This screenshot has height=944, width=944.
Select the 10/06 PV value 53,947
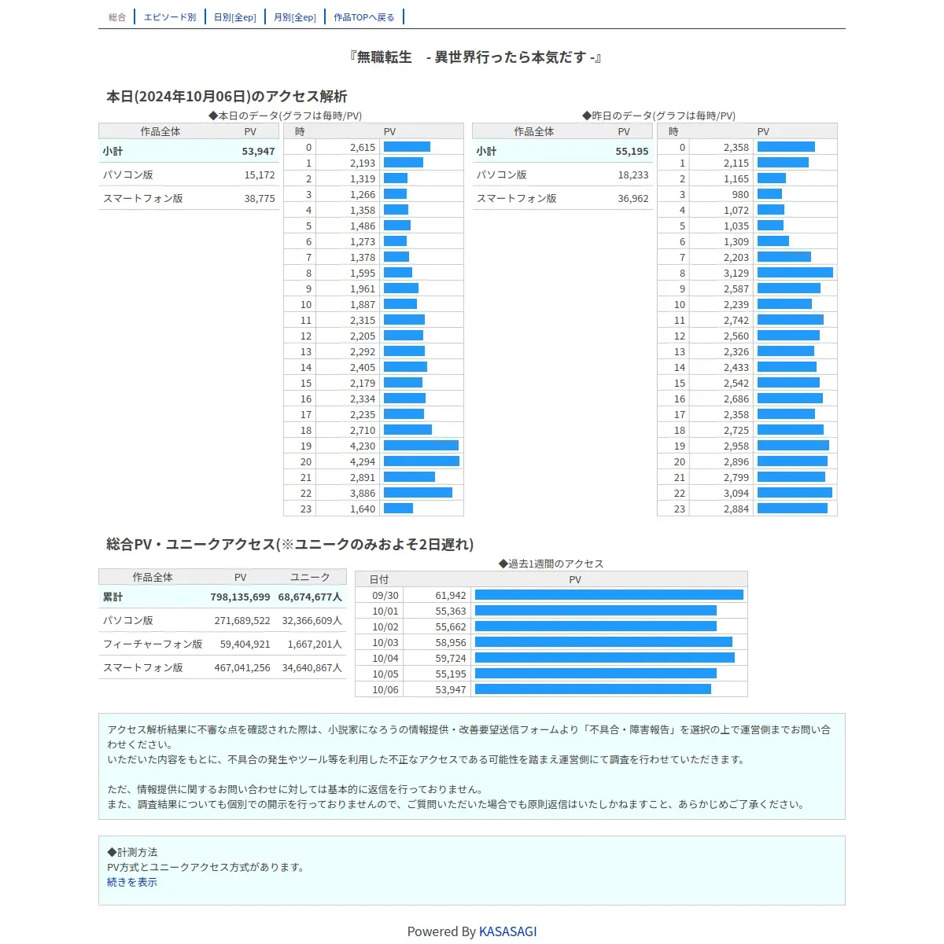point(451,690)
